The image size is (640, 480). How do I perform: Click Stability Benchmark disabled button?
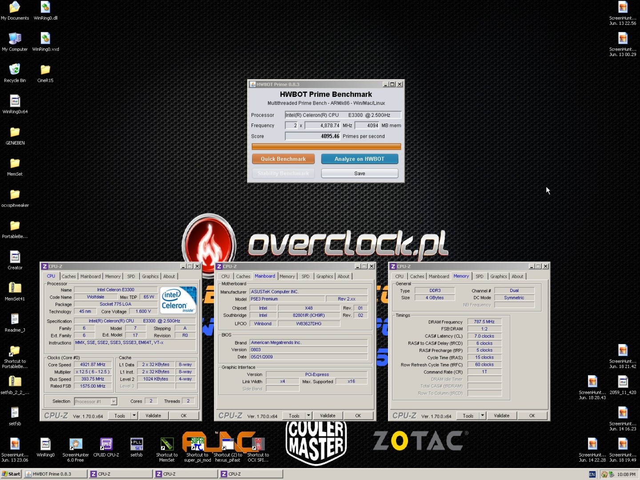283,173
